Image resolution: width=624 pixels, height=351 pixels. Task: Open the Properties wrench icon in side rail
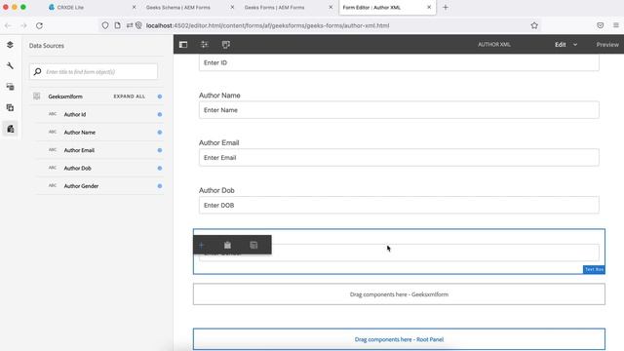pyautogui.click(x=10, y=65)
